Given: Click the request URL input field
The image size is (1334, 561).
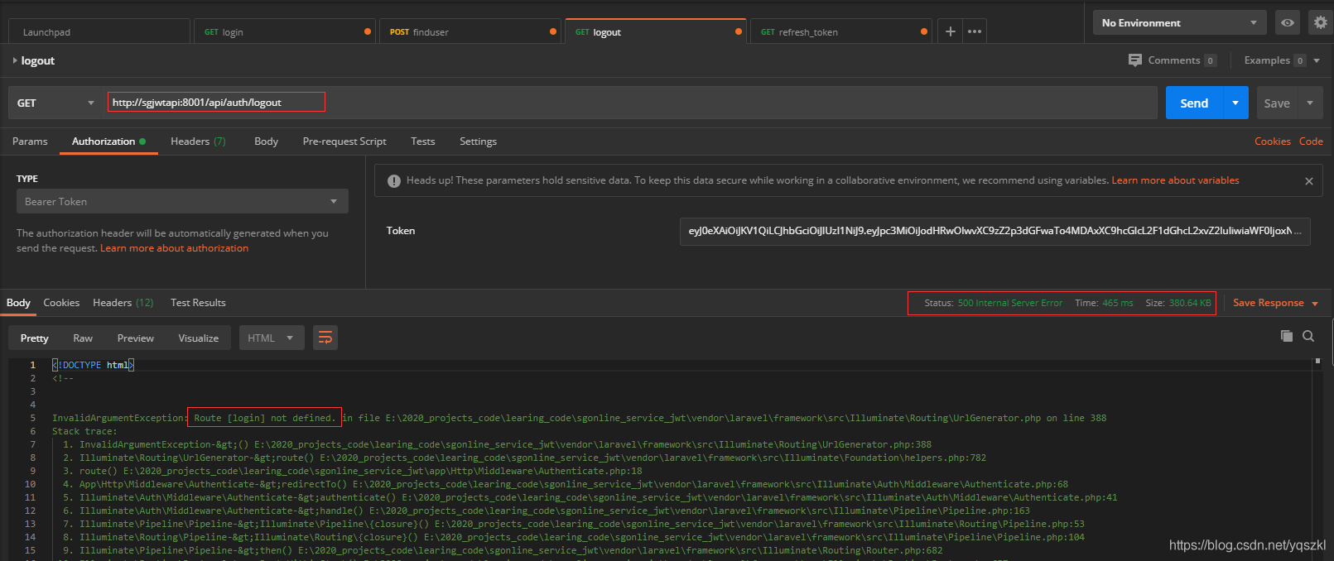Looking at the screenshot, I should 630,103.
